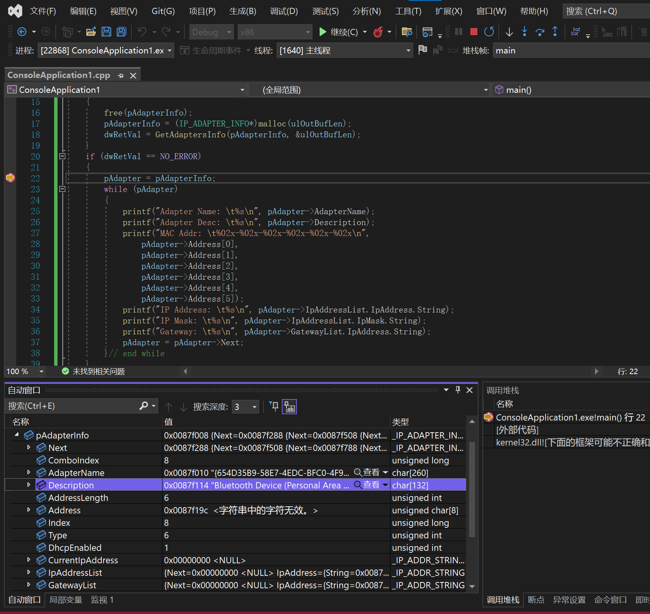This screenshot has width=650, height=614.
Task: Click the top search box (Ctrl+Q)
Action: coord(606,11)
